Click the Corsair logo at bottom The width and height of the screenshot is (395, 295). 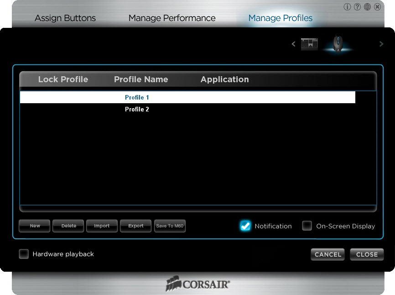pyautogui.click(x=197, y=284)
